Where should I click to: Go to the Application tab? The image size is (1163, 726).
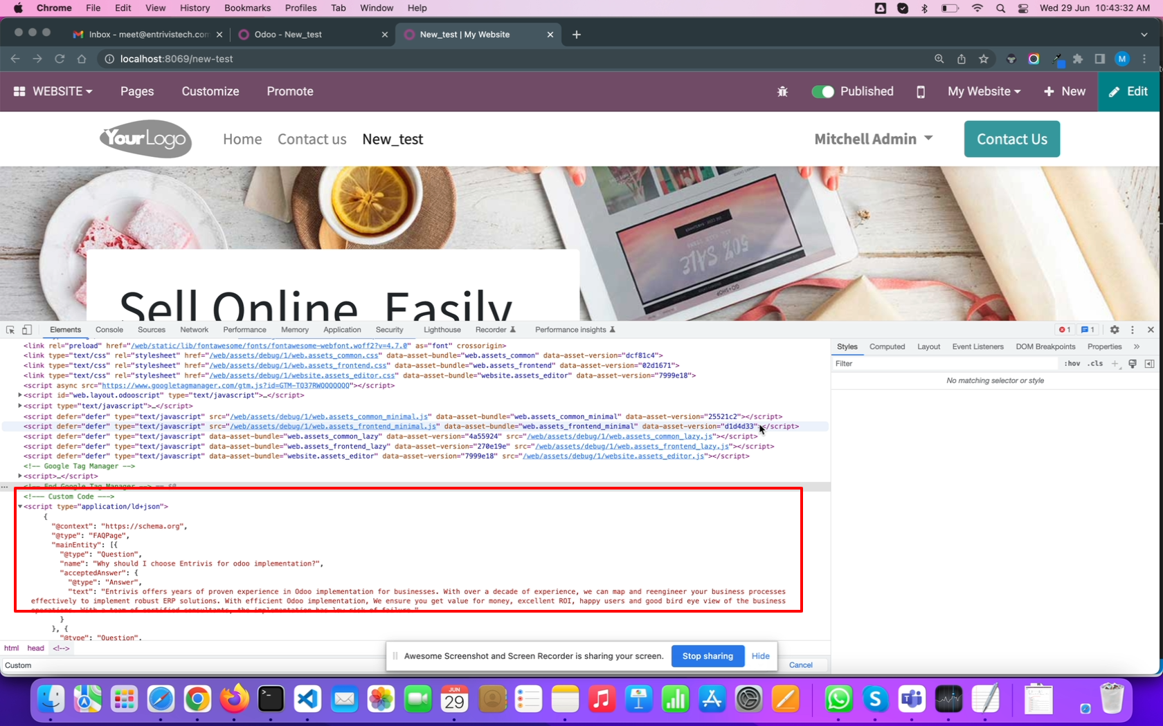342,330
